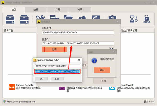157x106 pixels.
Task: Open the padlock password icon
Action: [x=147, y=19]
